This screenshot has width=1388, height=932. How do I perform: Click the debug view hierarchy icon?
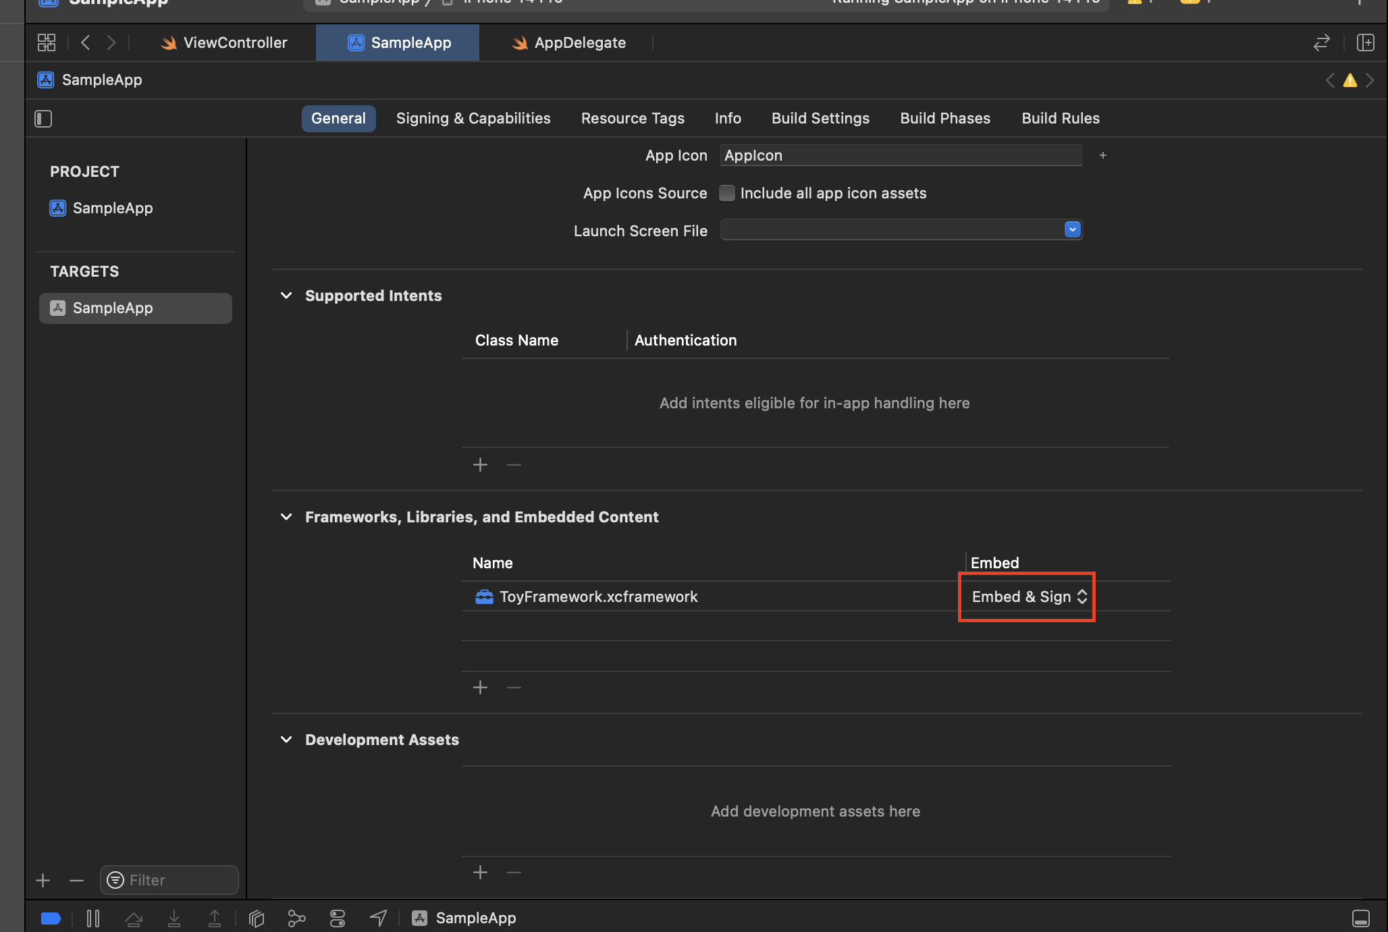257,918
